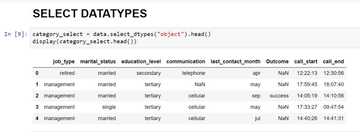Screen dimensions: 360x132
Task: Click the 'success' Outcome cell
Action: tap(279, 96)
